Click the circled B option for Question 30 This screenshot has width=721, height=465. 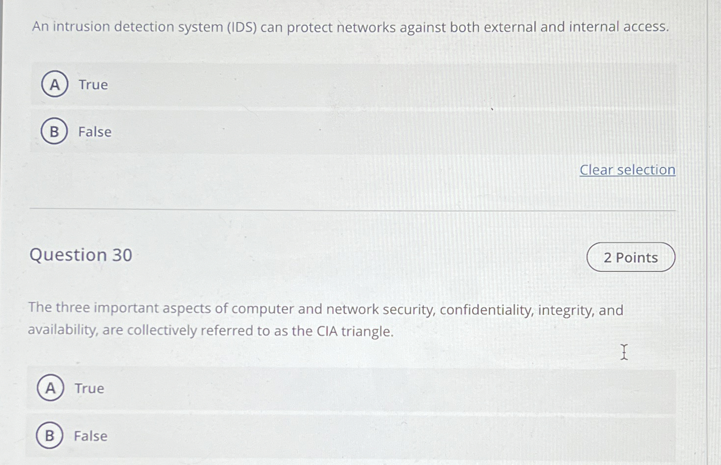click(x=50, y=436)
